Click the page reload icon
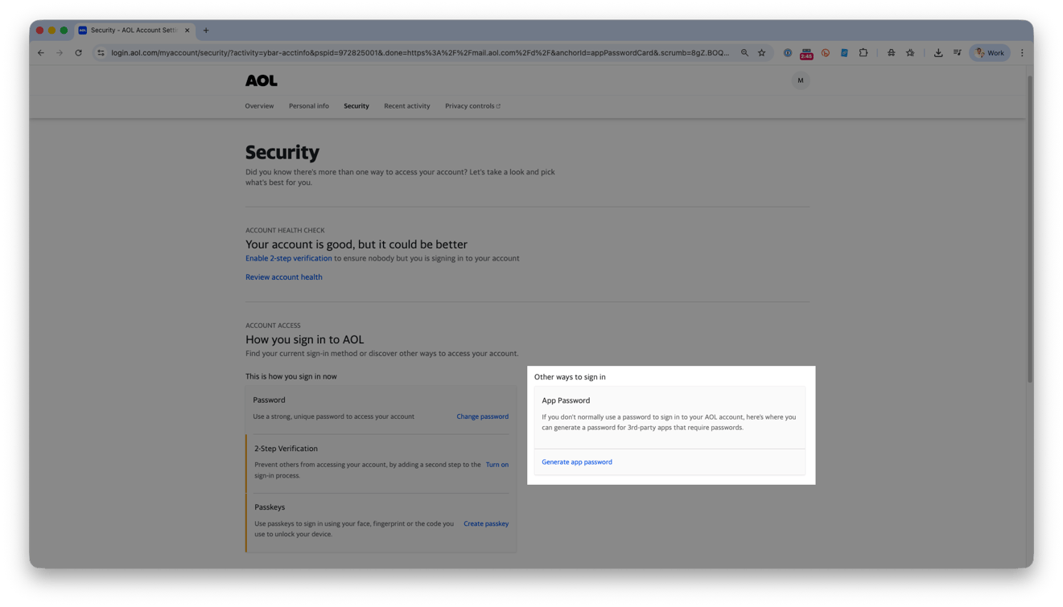The height and width of the screenshot is (607, 1063). (x=78, y=52)
